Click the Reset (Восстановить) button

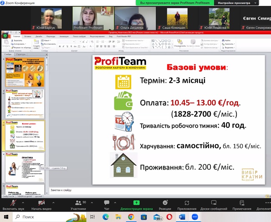coord(48,44)
